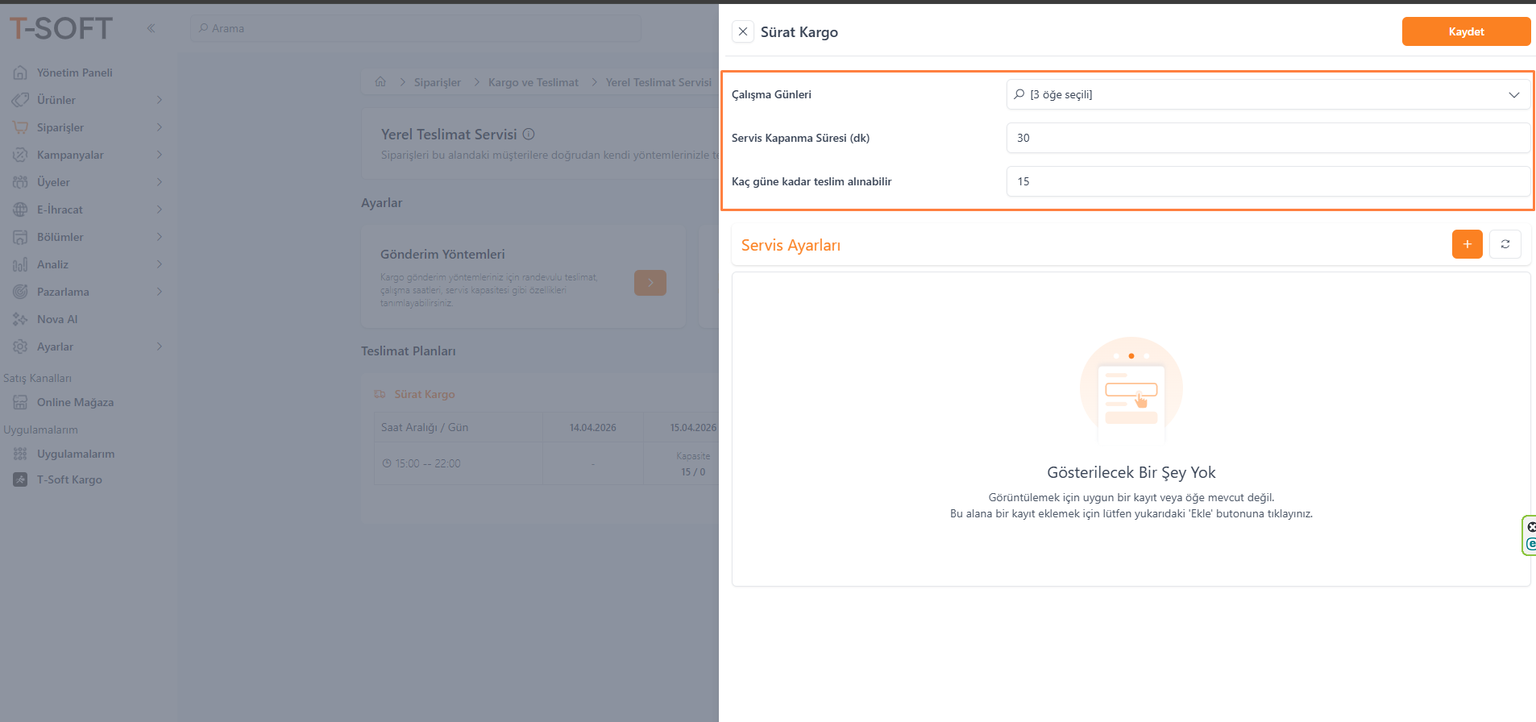
Task: Expand the Kampanyalar submenu chevron
Action: [x=160, y=155]
